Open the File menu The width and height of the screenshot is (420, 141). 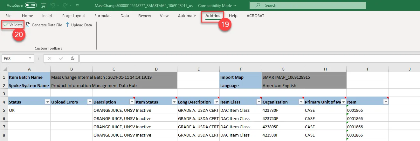(8, 16)
